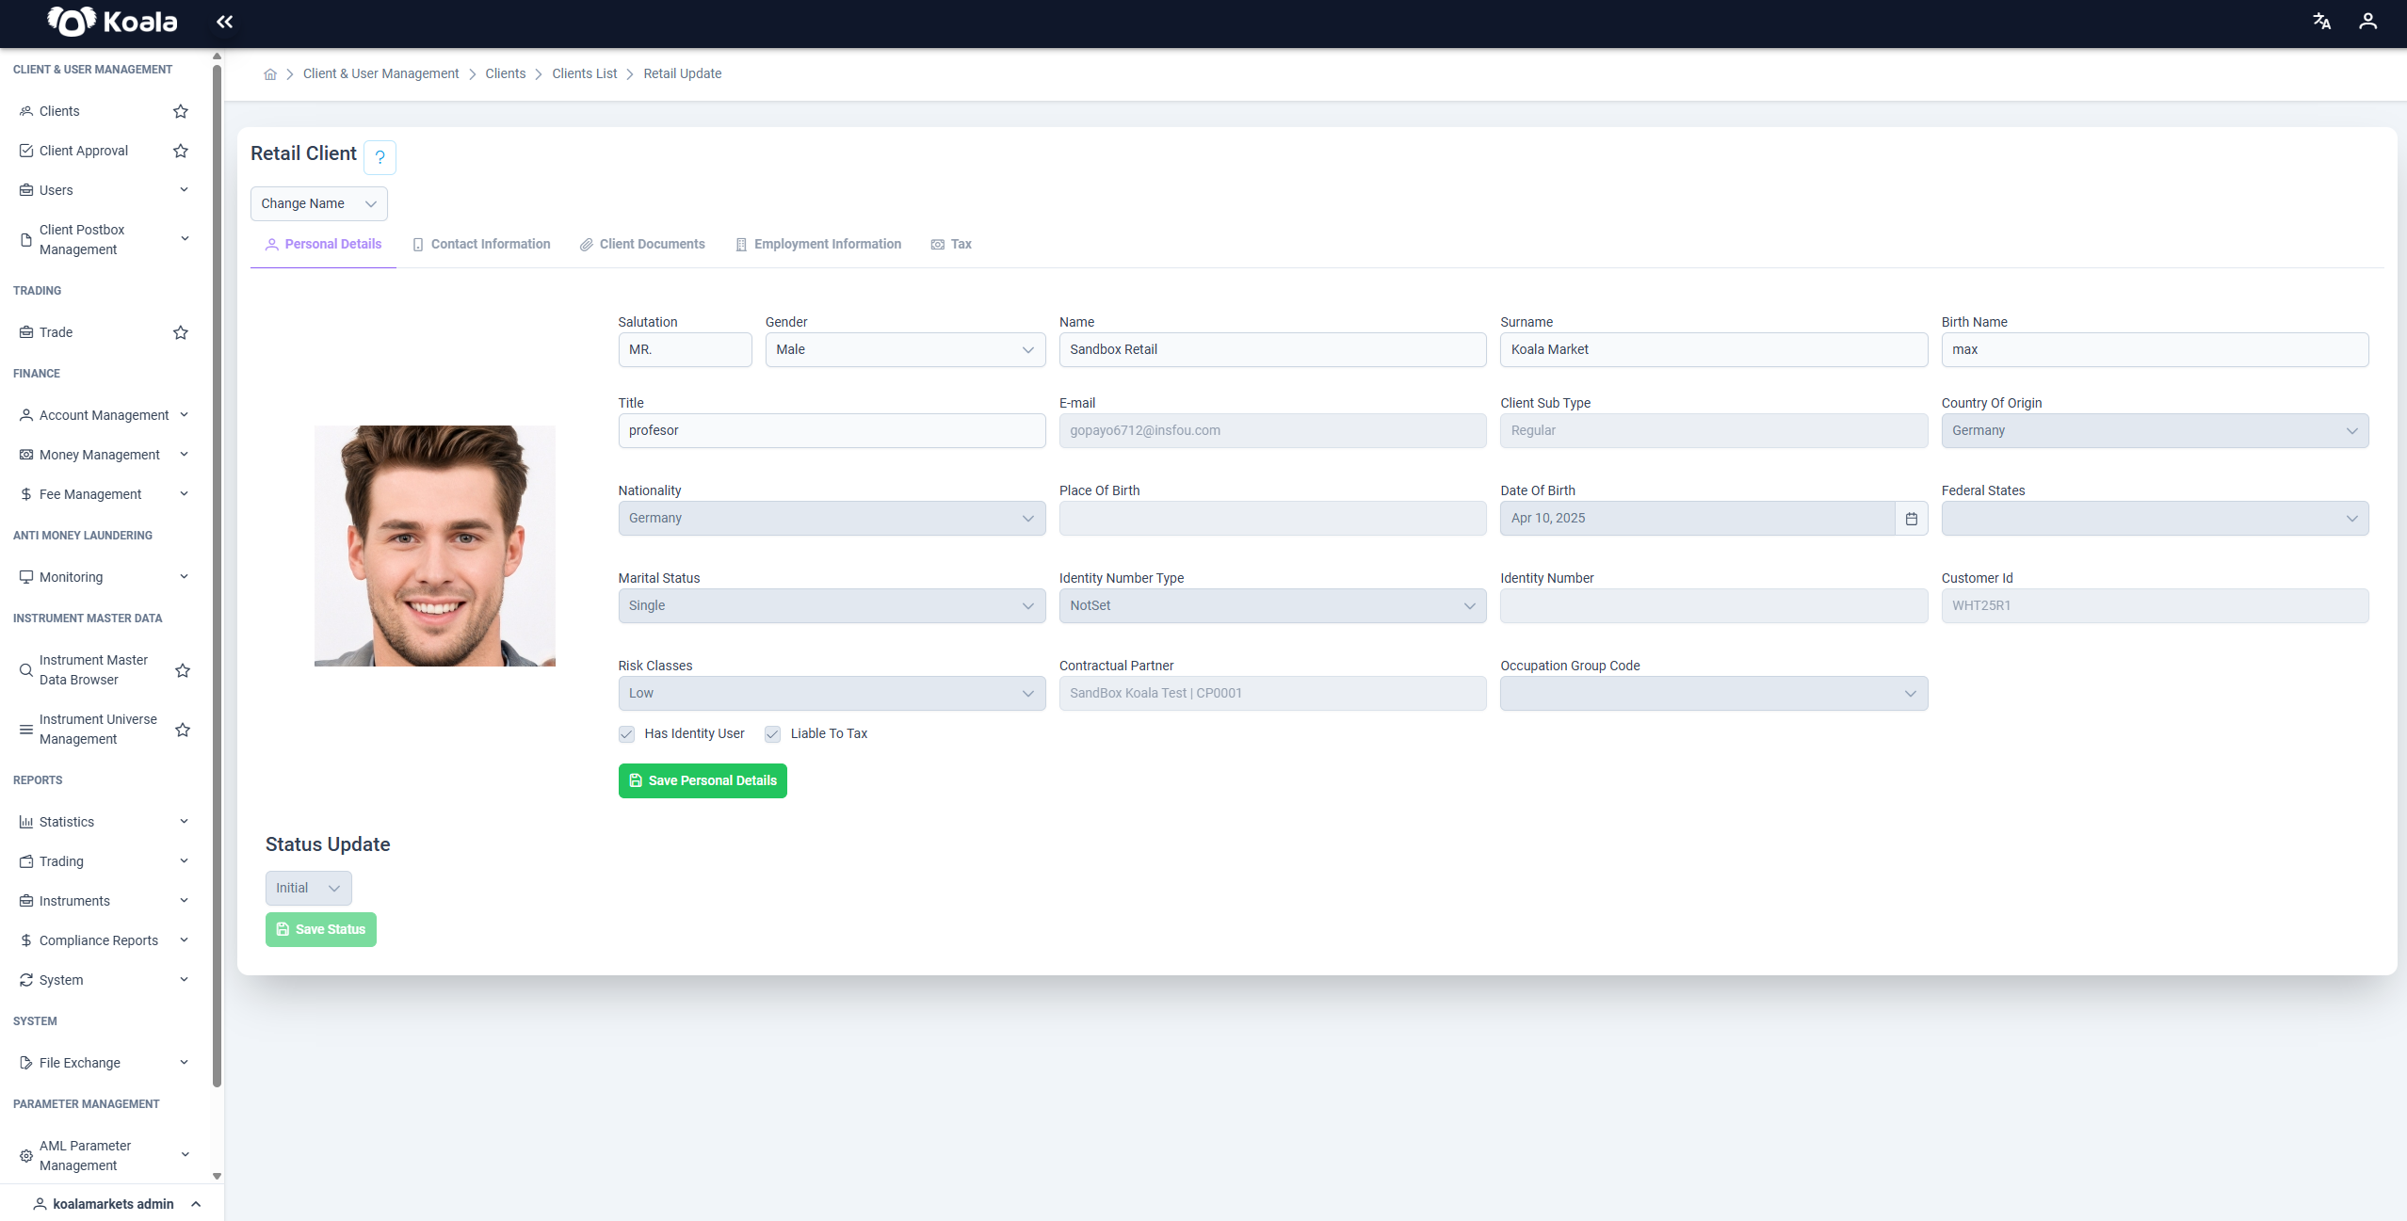This screenshot has width=2407, height=1221.
Task: Go to Clients List breadcrumb link
Action: (584, 74)
